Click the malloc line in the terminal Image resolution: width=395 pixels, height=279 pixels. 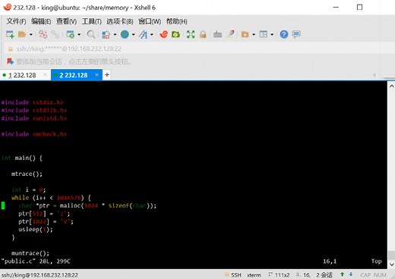pyautogui.click(x=87, y=205)
